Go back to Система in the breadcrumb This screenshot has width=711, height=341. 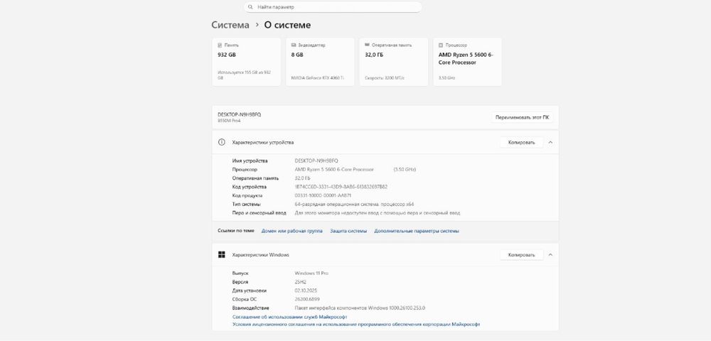(230, 25)
